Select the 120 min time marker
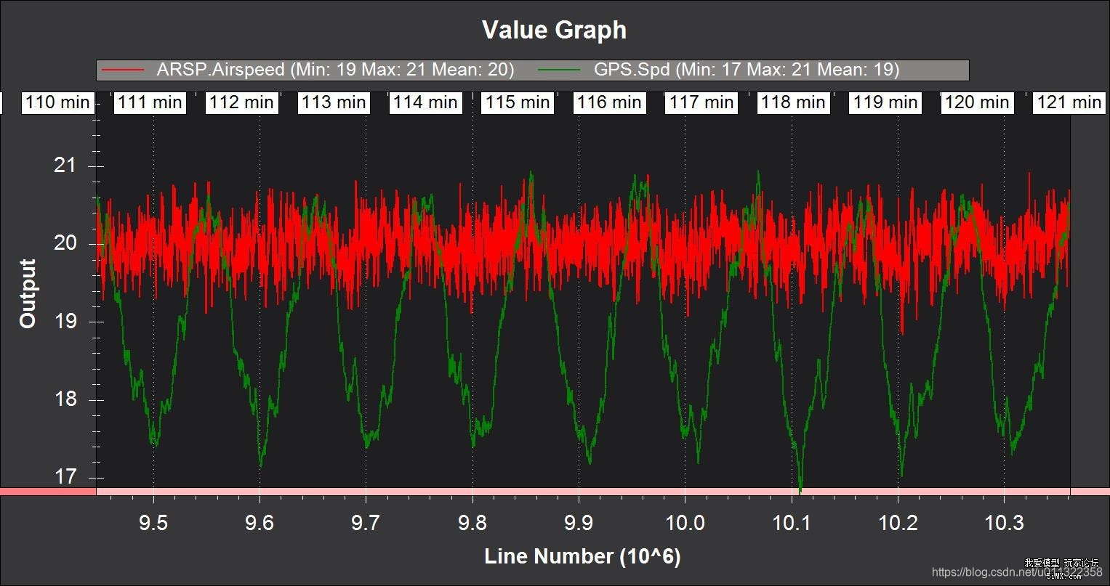 tap(977, 102)
